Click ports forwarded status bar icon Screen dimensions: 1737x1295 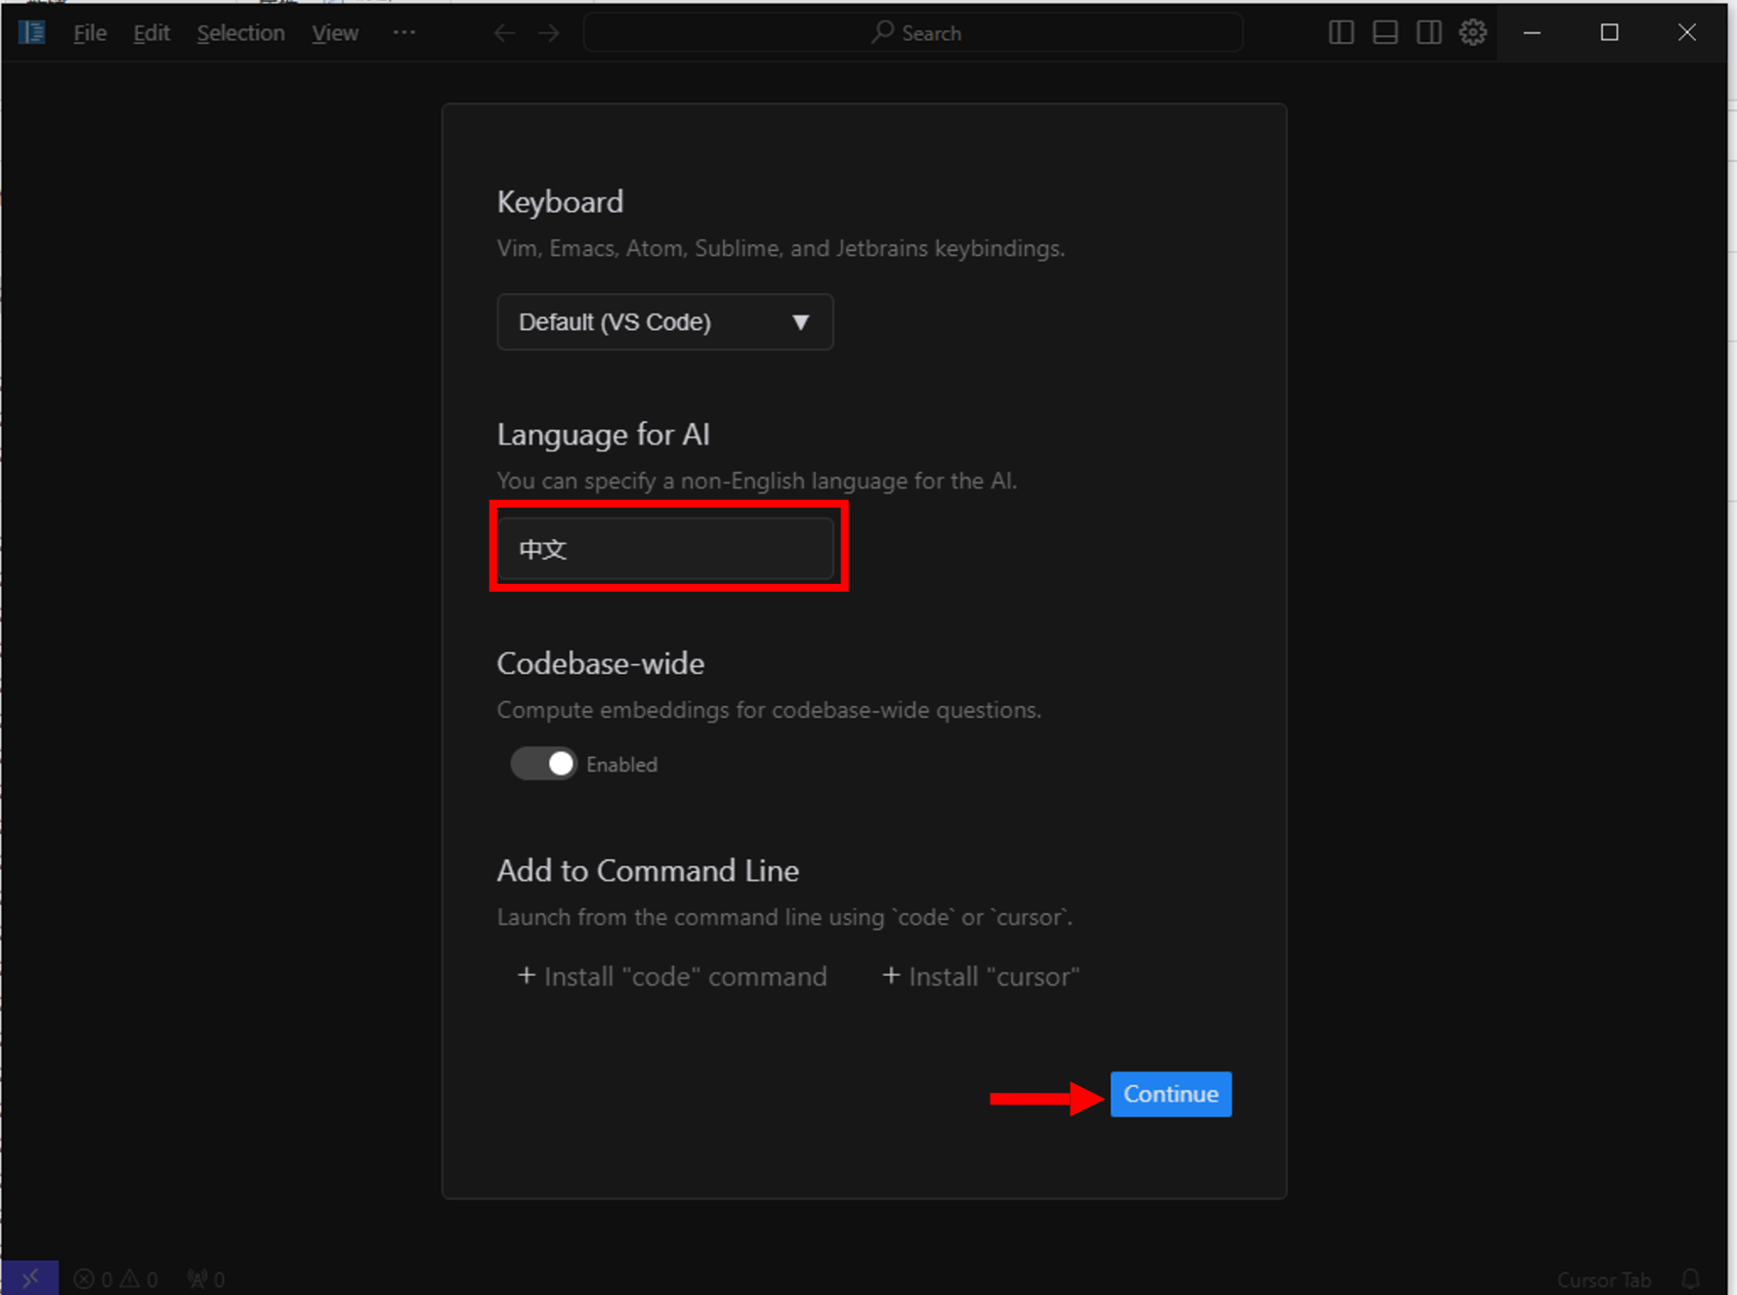(x=207, y=1279)
